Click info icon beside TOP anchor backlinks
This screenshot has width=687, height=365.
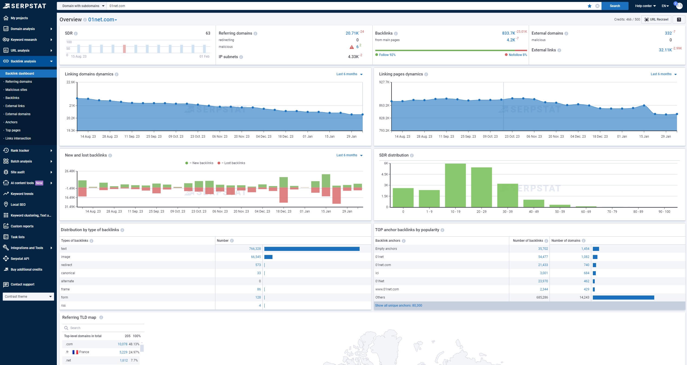click(442, 230)
